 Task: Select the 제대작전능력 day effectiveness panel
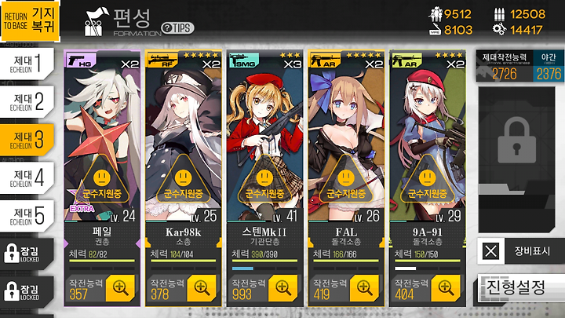click(505, 66)
